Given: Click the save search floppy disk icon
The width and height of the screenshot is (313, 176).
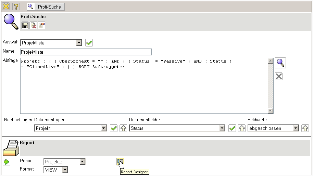Looking at the screenshot, I should (x=25, y=25).
